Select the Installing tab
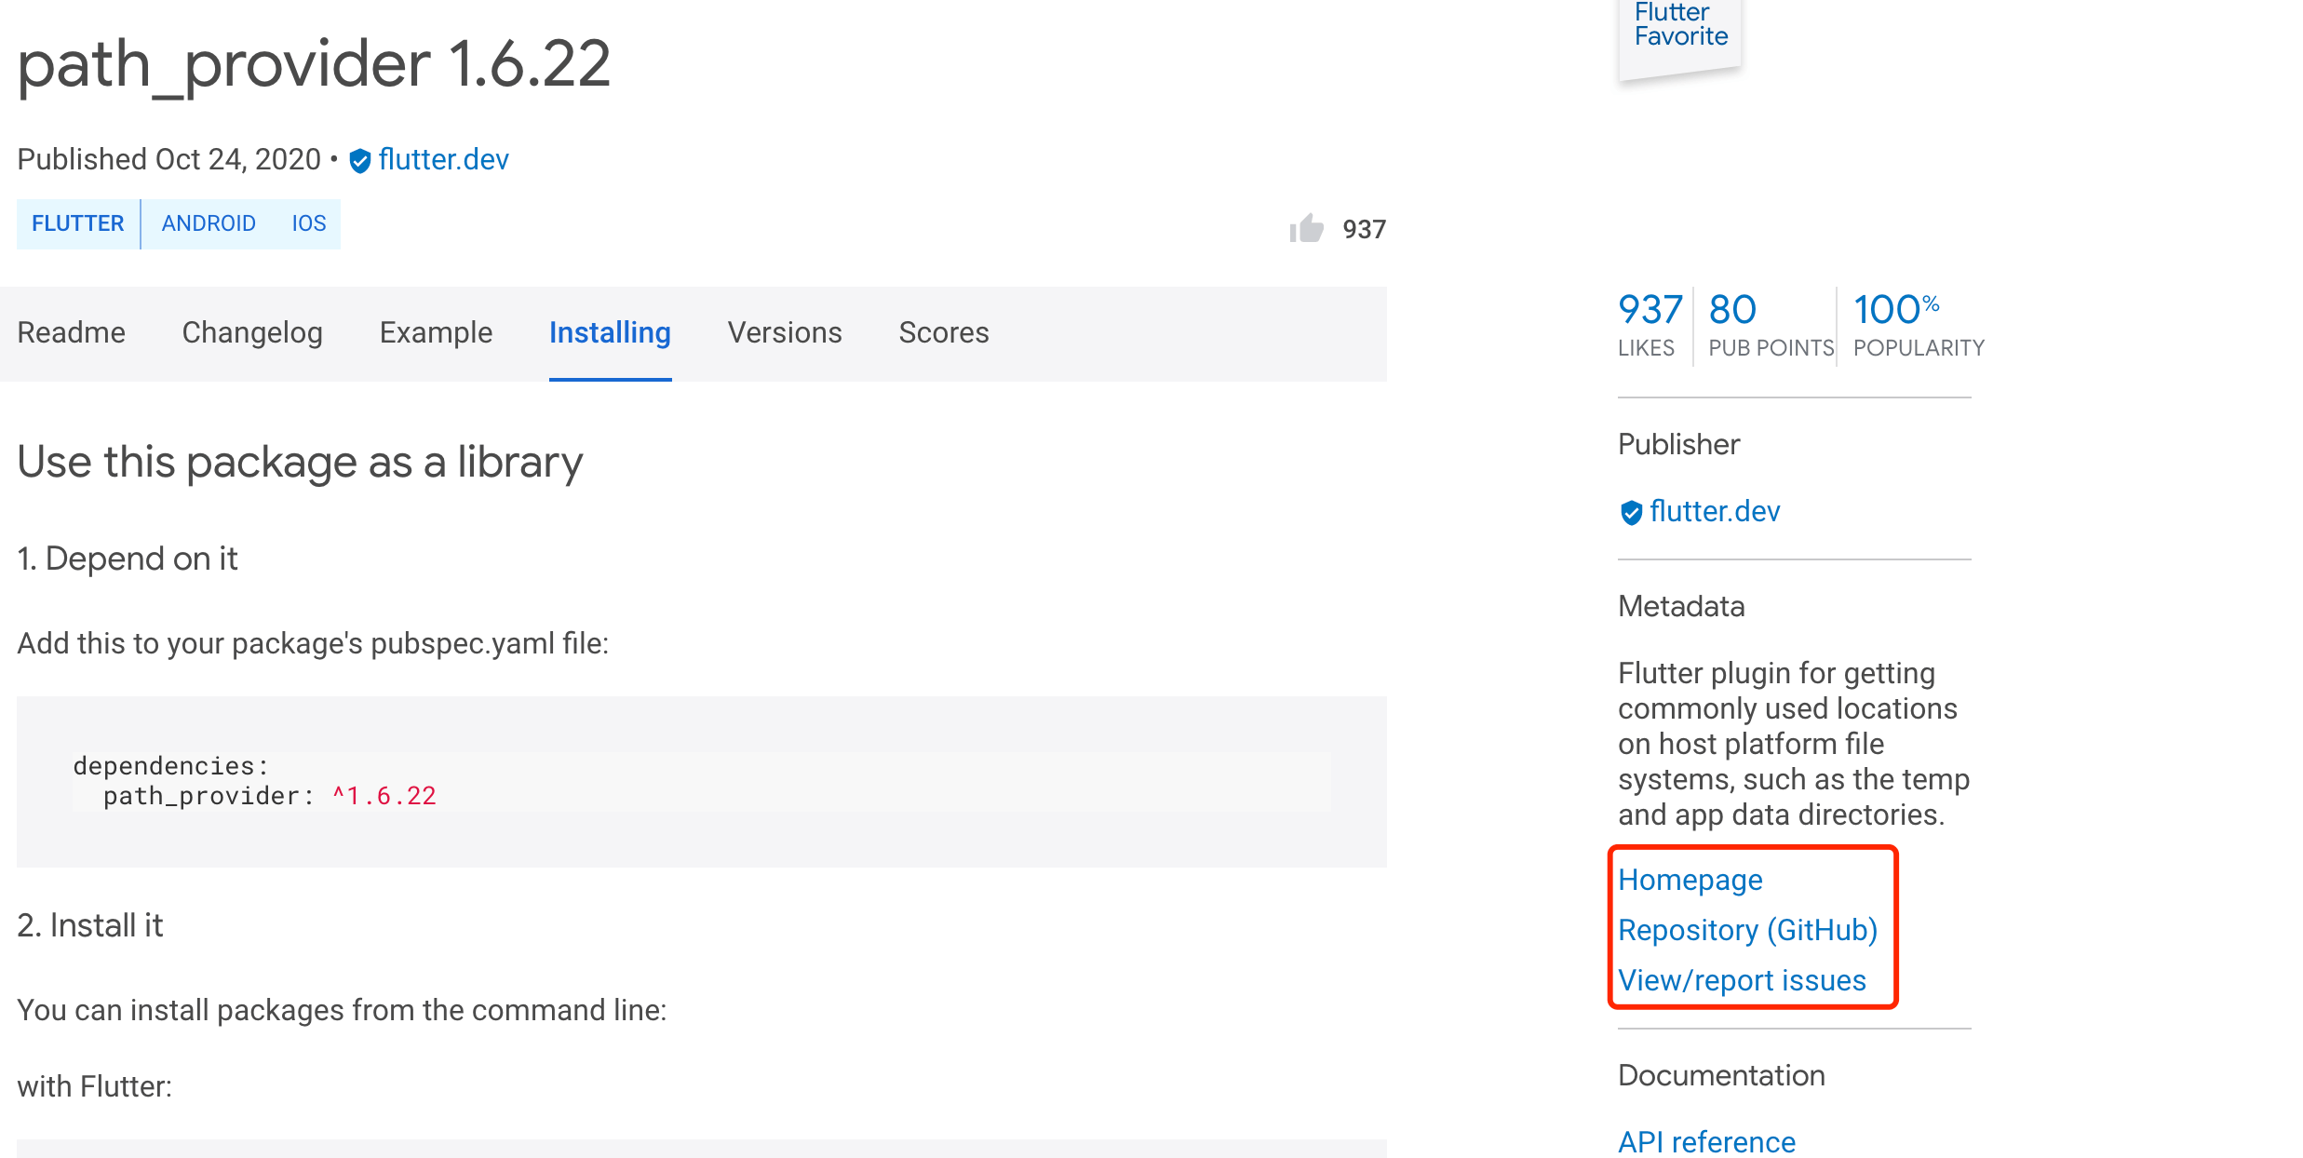Image resolution: width=2303 pixels, height=1158 pixels. [x=610, y=332]
